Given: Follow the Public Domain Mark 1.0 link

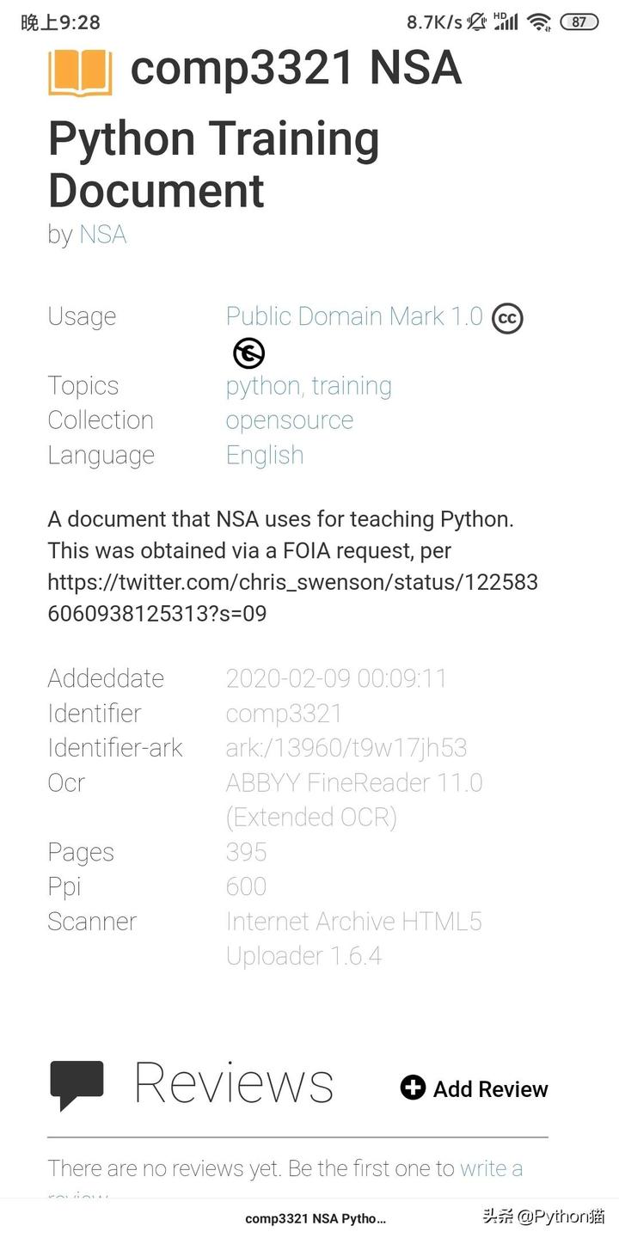Looking at the screenshot, I should 353,316.
